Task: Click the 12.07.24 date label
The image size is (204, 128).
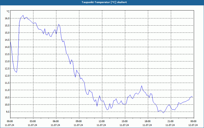Action: point(193,125)
